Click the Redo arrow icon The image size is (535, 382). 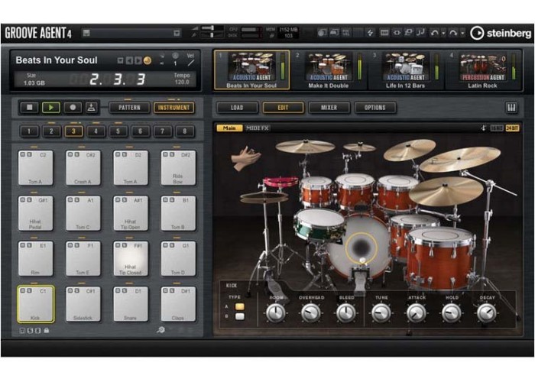(453, 33)
